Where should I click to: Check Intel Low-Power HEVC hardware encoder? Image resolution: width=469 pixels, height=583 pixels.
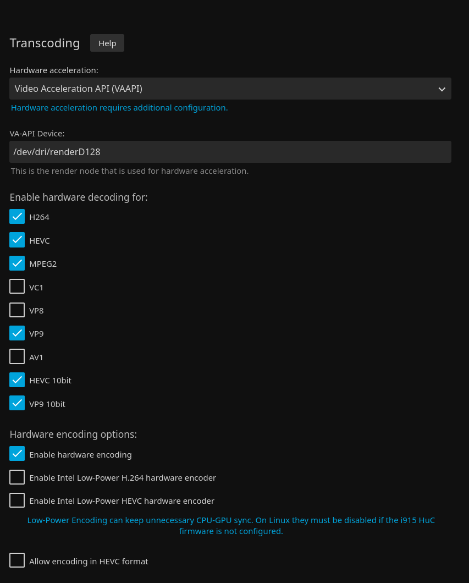click(x=17, y=501)
